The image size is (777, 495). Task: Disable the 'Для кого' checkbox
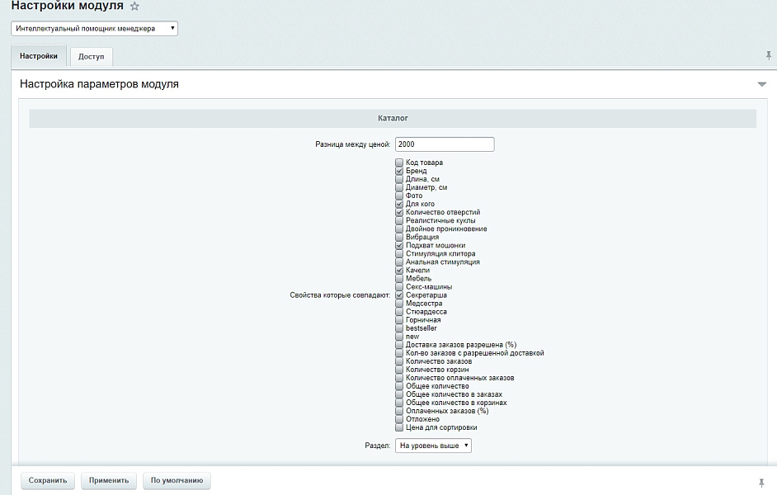(x=399, y=204)
